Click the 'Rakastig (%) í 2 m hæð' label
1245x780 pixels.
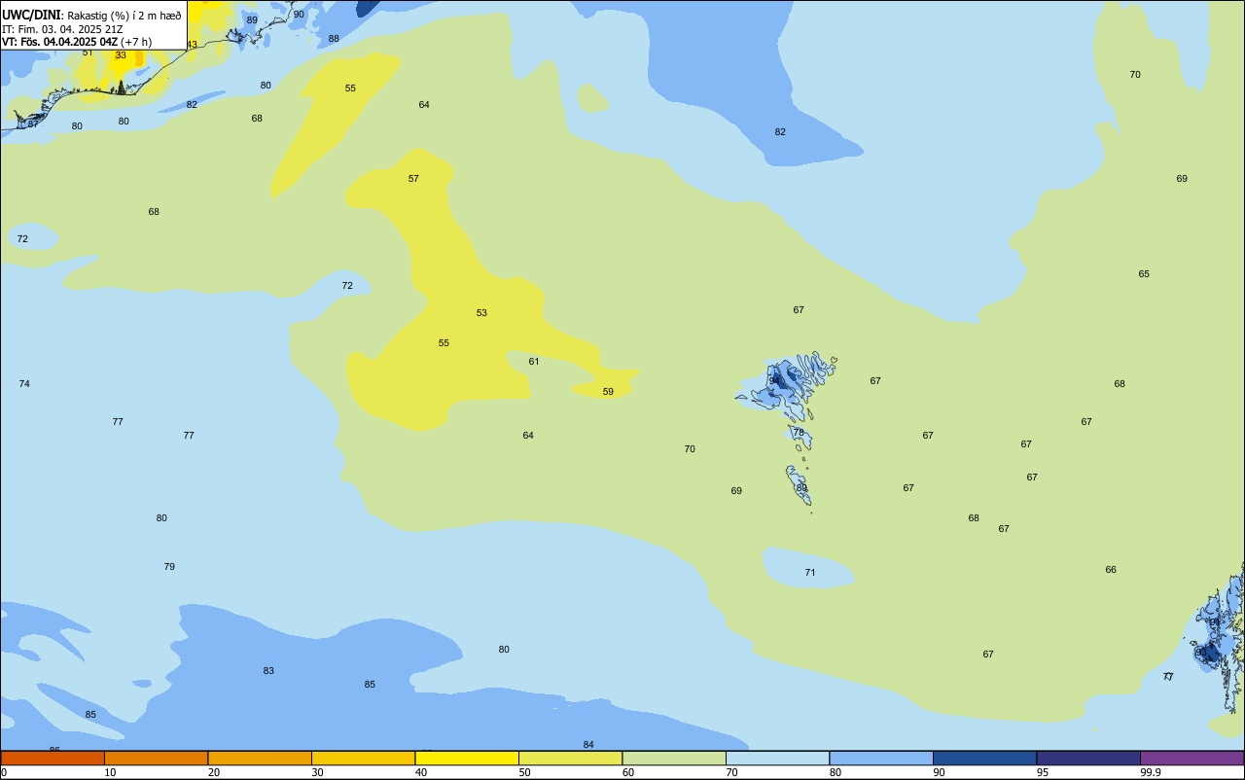tap(124, 16)
